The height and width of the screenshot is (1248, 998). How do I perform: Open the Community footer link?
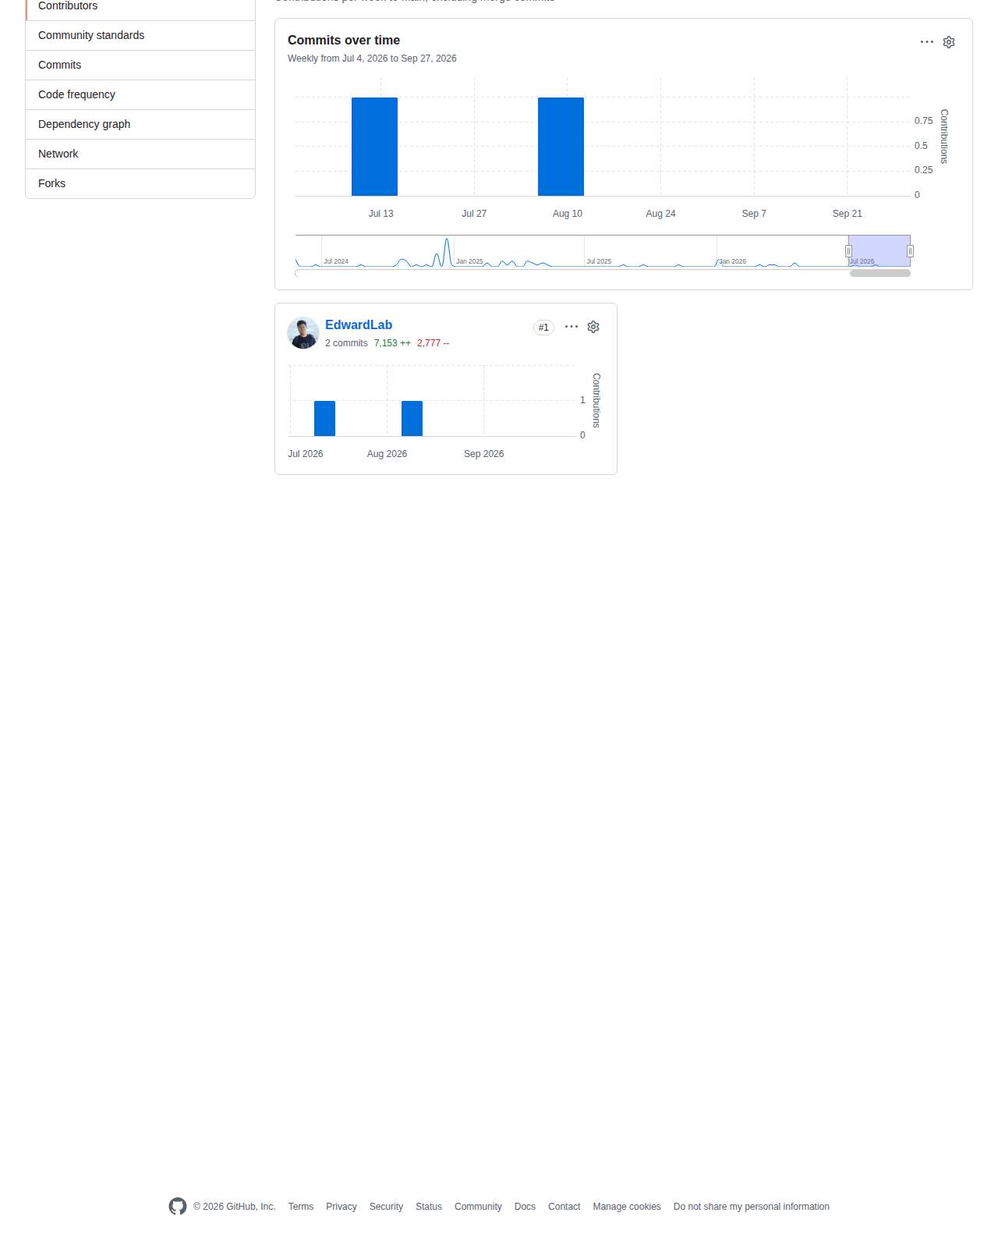478,1207
